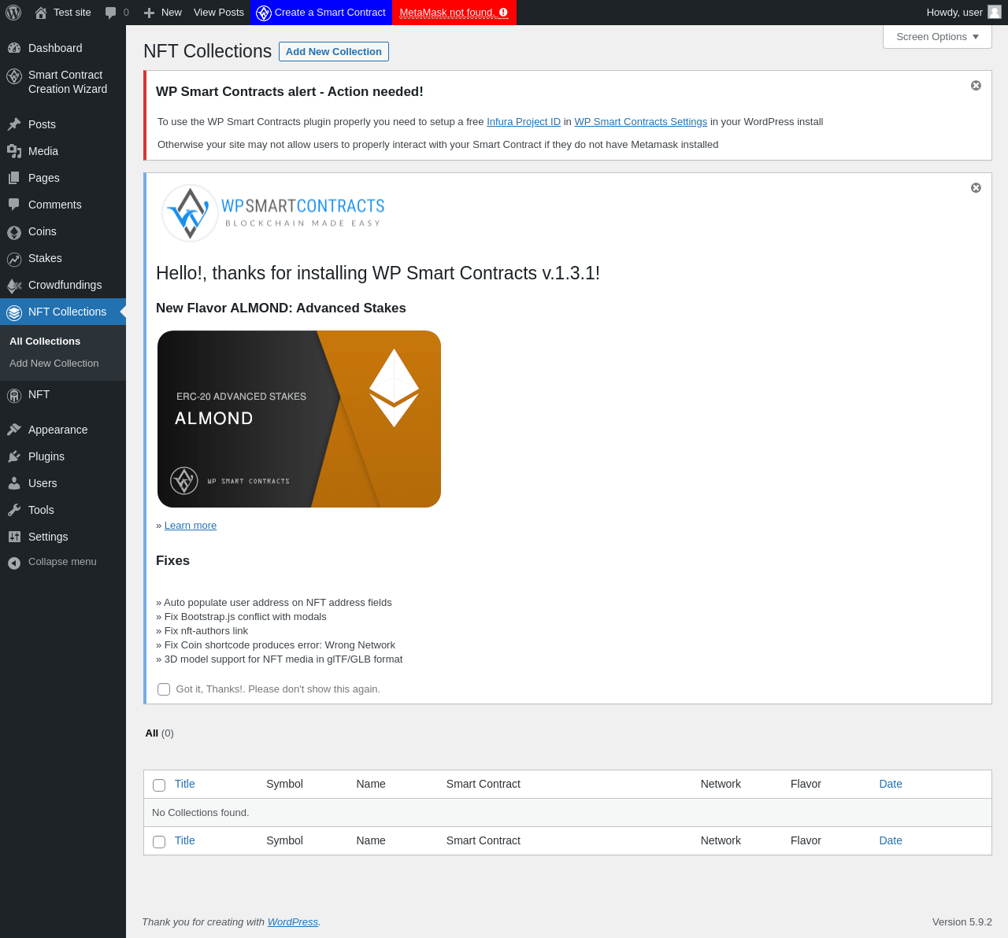Click MetaMask not found warning icon
1008x938 pixels.
[x=503, y=13]
